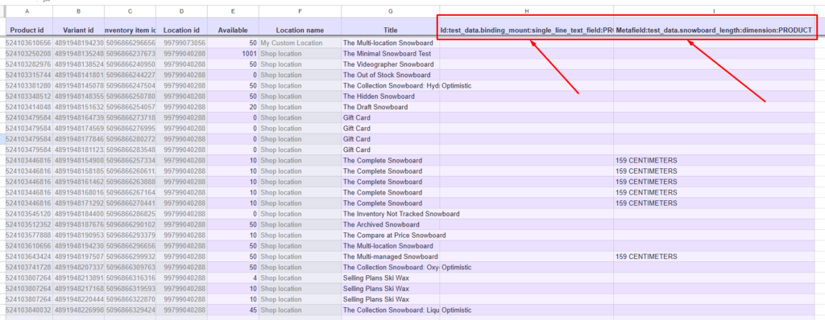This screenshot has height=320, width=825.
Task: Select column E header
Action: pos(233,11)
